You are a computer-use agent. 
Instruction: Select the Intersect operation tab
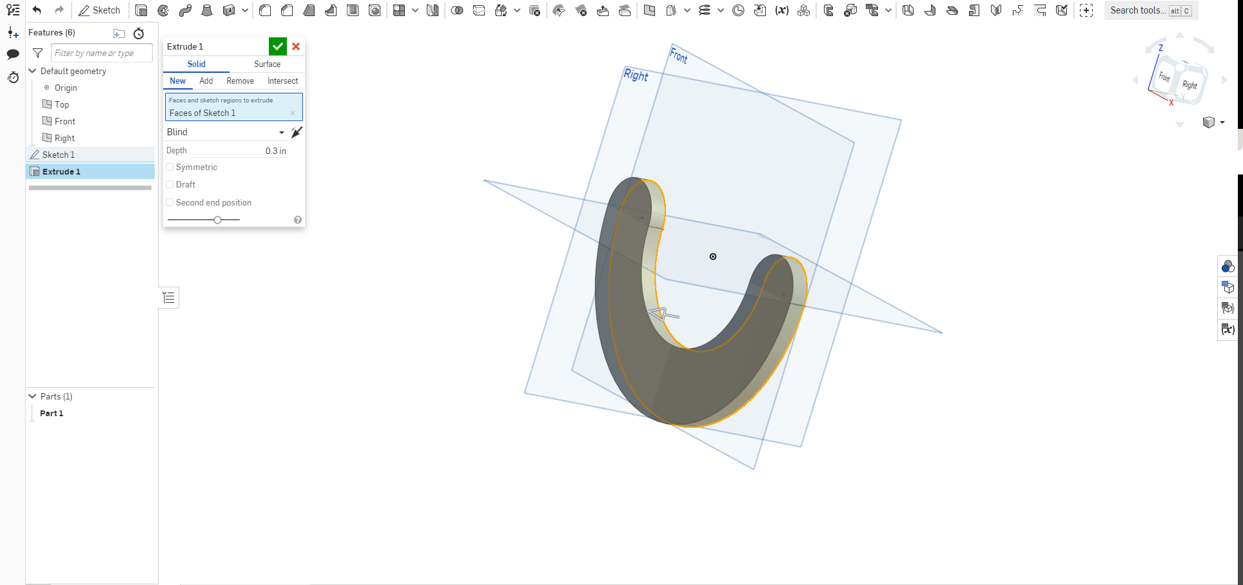pyautogui.click(x=283, y=81)
